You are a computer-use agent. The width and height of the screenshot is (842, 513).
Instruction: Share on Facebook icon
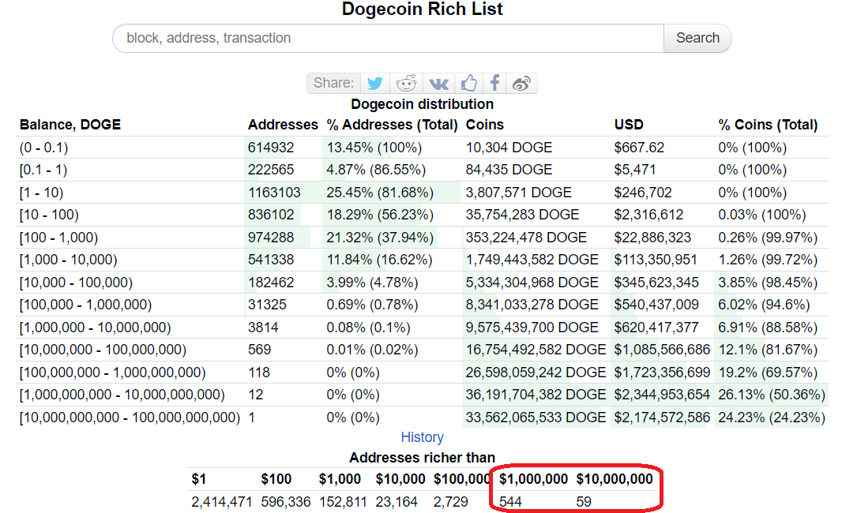tap(494, 83)
